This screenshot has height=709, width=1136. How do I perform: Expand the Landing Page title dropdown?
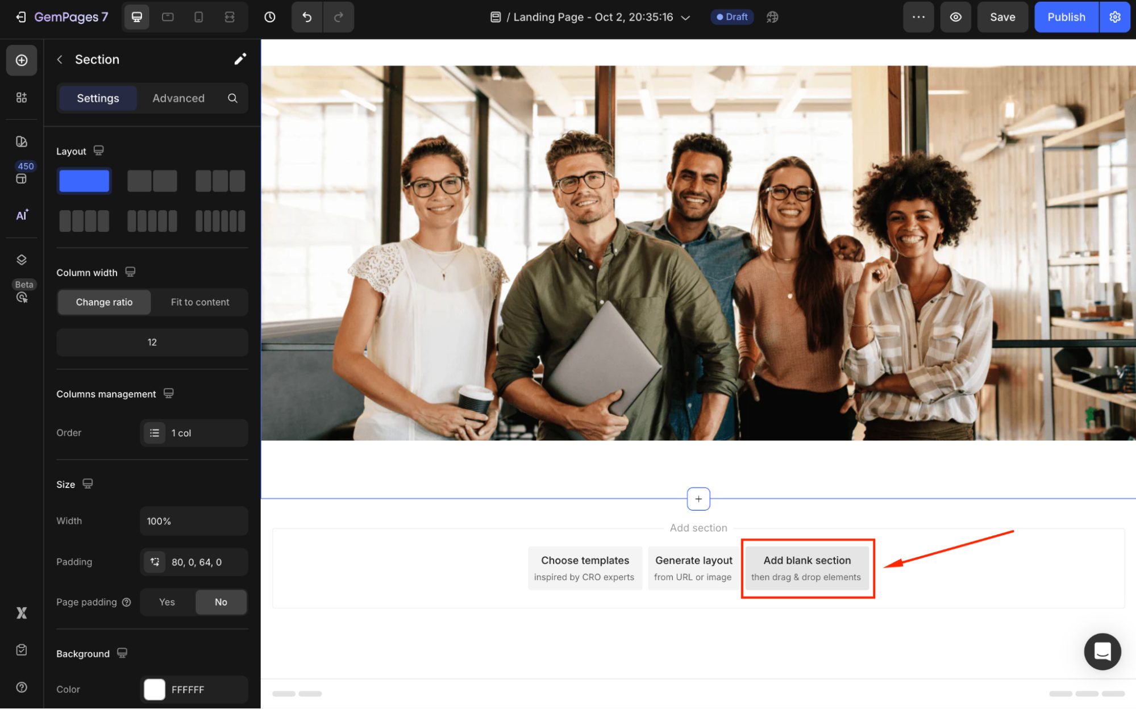pos(685,18)
